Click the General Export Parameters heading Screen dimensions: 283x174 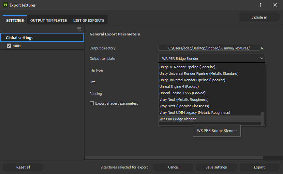click(115, 34)
